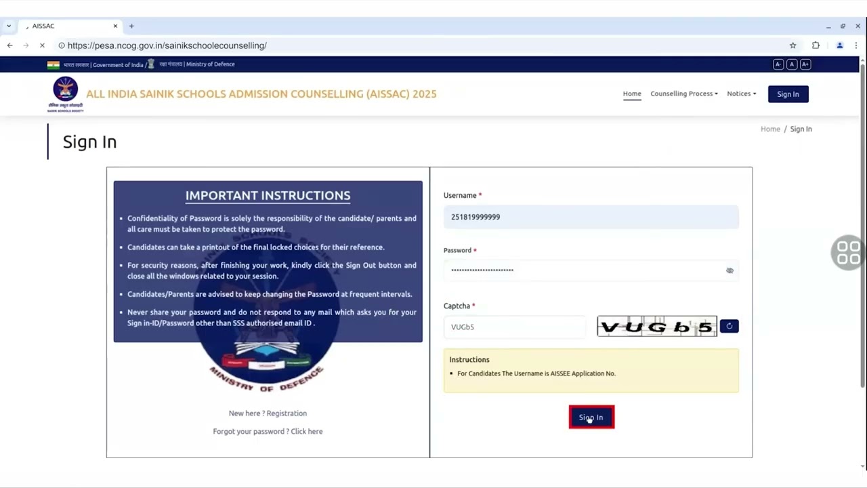Minimize the browser window
The height and width of the screenshot is (488, 867).
828,26
